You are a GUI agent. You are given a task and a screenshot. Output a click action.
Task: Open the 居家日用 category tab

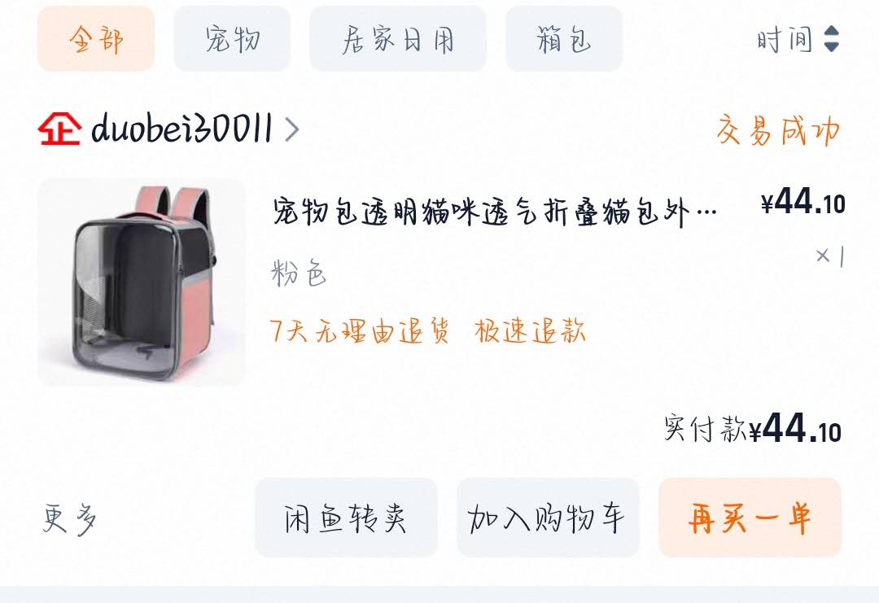398,39
